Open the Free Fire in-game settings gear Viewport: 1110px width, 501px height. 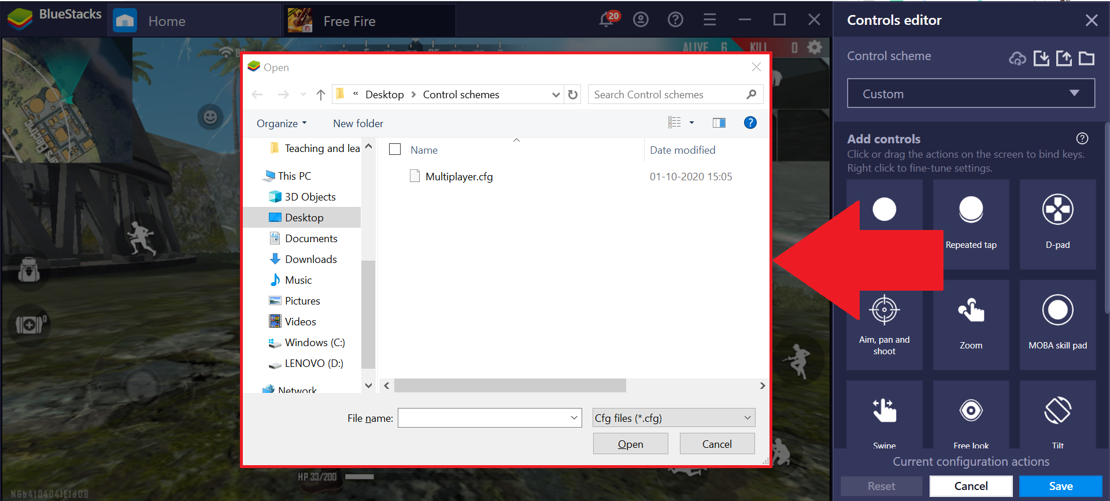click(x=815, y=47)
